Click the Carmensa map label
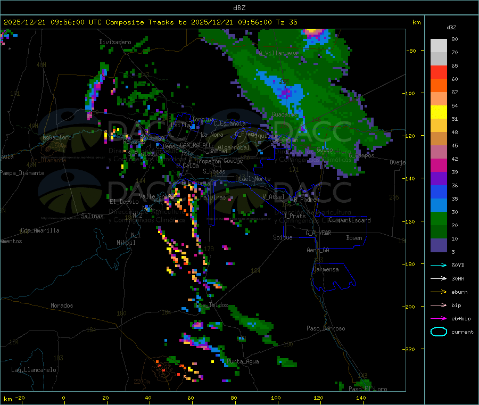The width and height of the screenshot is (479, 405). pyautogui.click(x=326, y=269)
